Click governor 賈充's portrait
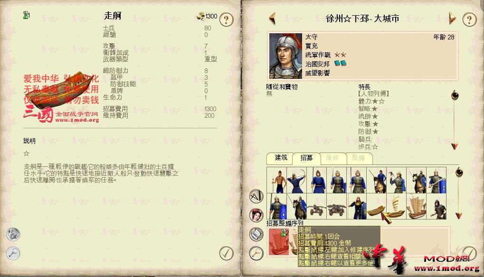The width and height of the screenshot is (484, 277). pyautogui.click(x=285, y=56)
